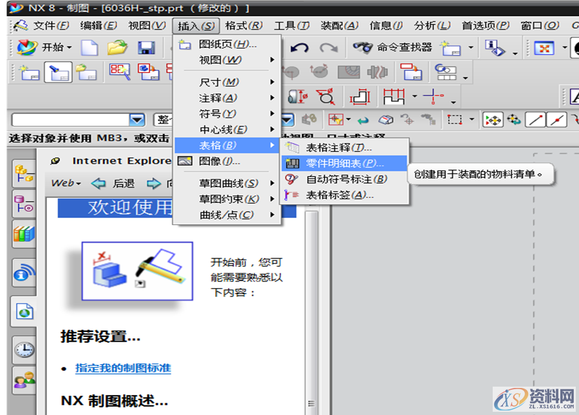
Task: Select 零件明细表 (Parts List) menu item
Action: 344,164
